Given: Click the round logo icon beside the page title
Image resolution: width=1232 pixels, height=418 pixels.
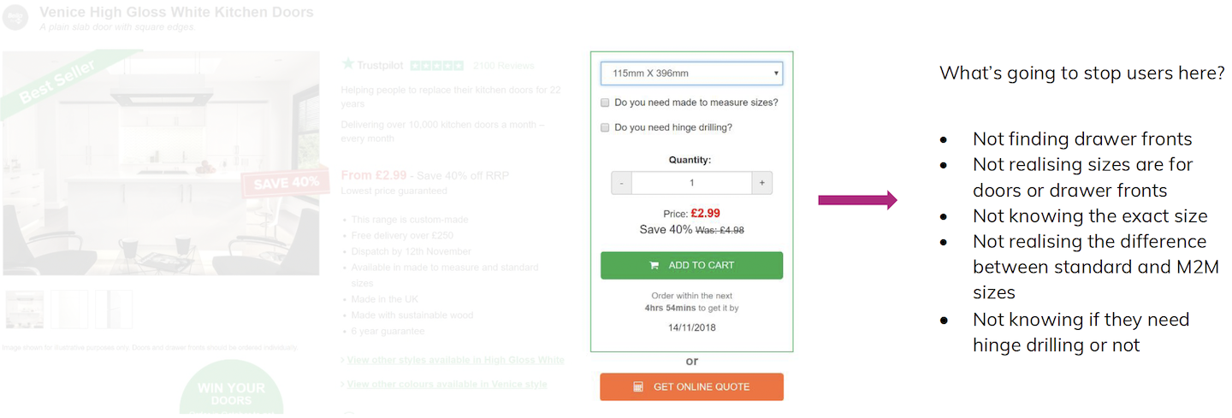Looking at the screenshot, I should coord(15,17).
